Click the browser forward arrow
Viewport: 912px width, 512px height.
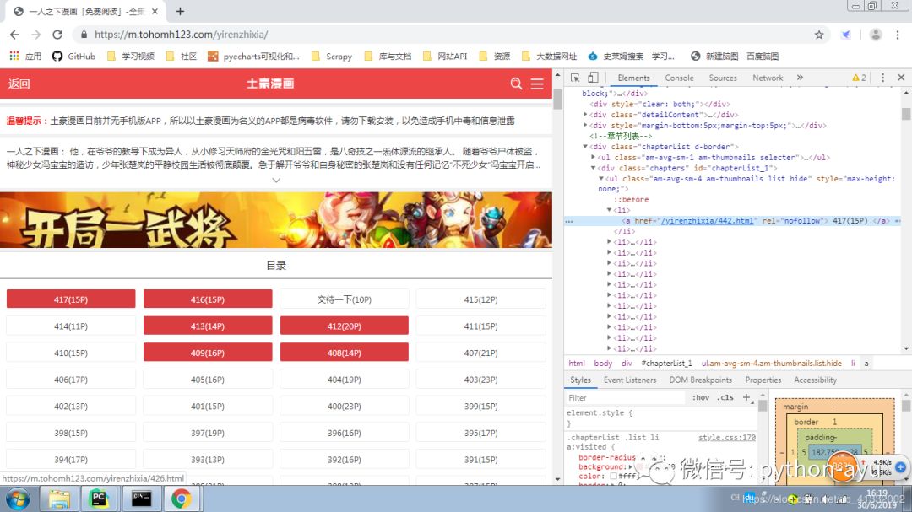[x=36, y=35]
